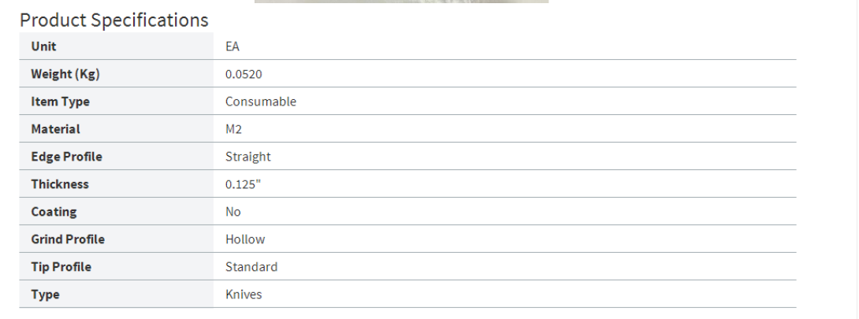The width and height of the screenshot is (859, 319).
Task: Select the Standard tip profile value
Action: point(251,267)
